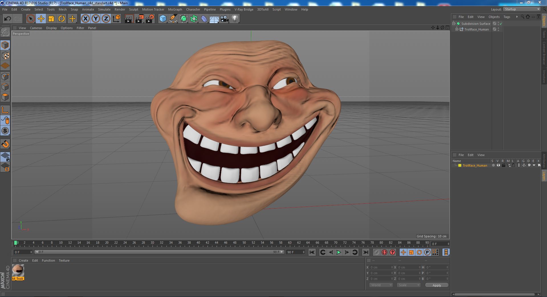Add a Light object
Screen dimensions: 547x297
coord(235,19)
